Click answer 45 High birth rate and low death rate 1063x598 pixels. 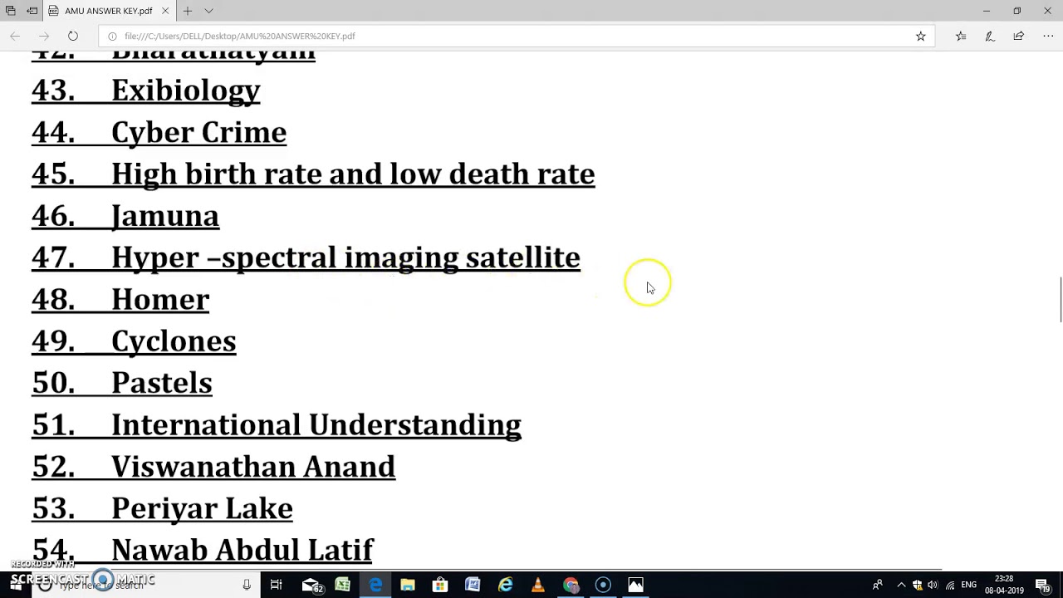coord(313,174)
